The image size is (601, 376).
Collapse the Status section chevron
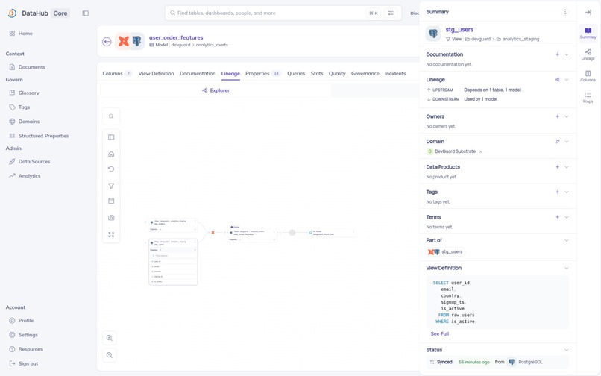click(567, 350)
